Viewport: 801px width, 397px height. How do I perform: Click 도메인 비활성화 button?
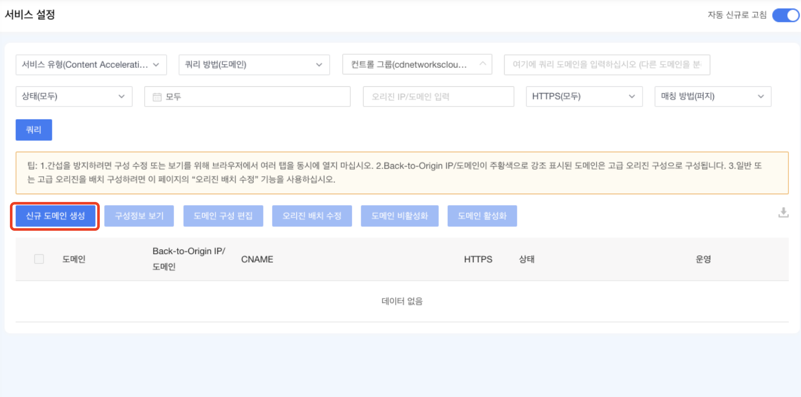click(x=399, y=216)
